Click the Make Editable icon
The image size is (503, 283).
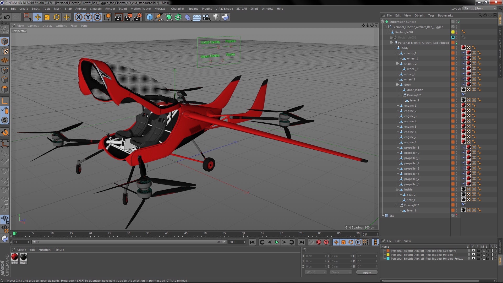coord(5,29)
